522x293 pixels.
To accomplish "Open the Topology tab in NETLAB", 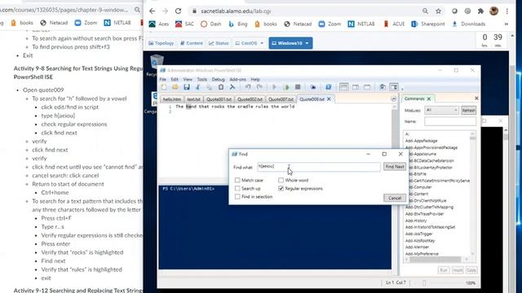I will pos(161,43).
